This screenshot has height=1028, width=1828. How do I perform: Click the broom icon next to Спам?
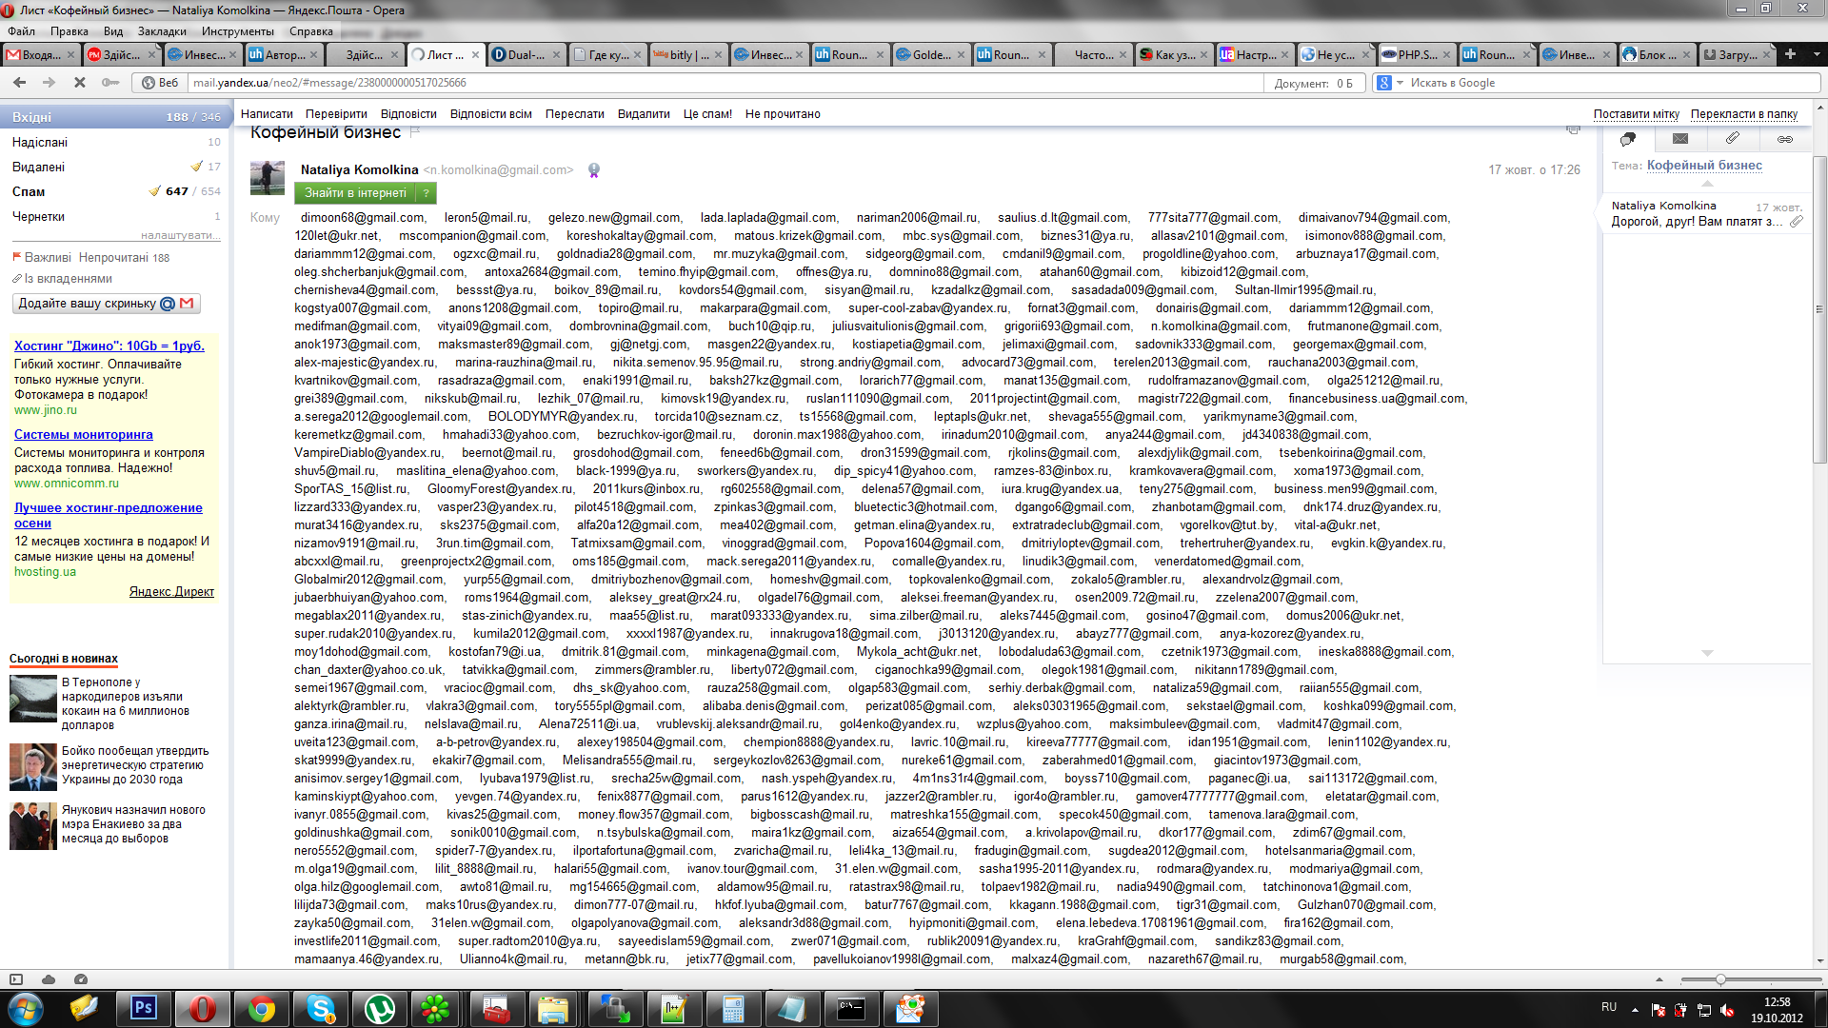pyautogui.click(x=155, y=191)
